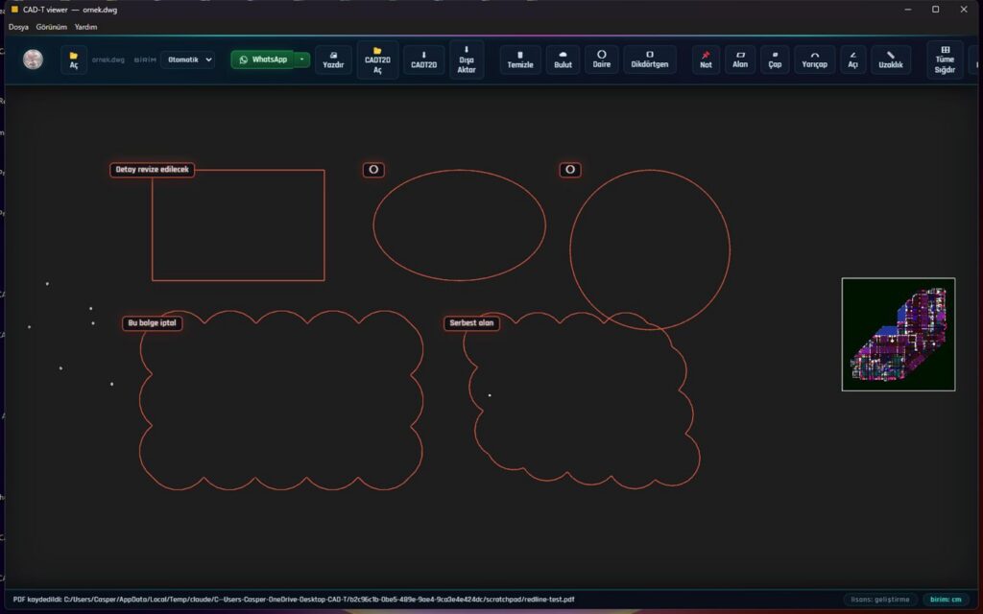Screen dimensions: 983x614
Task: Click the BİRİM label in the toolbar
Action: [145, 60]
